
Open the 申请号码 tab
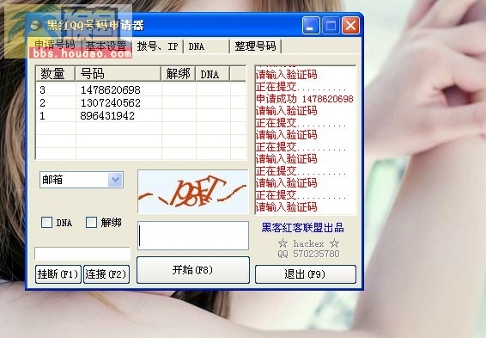(x=55, y=45)
